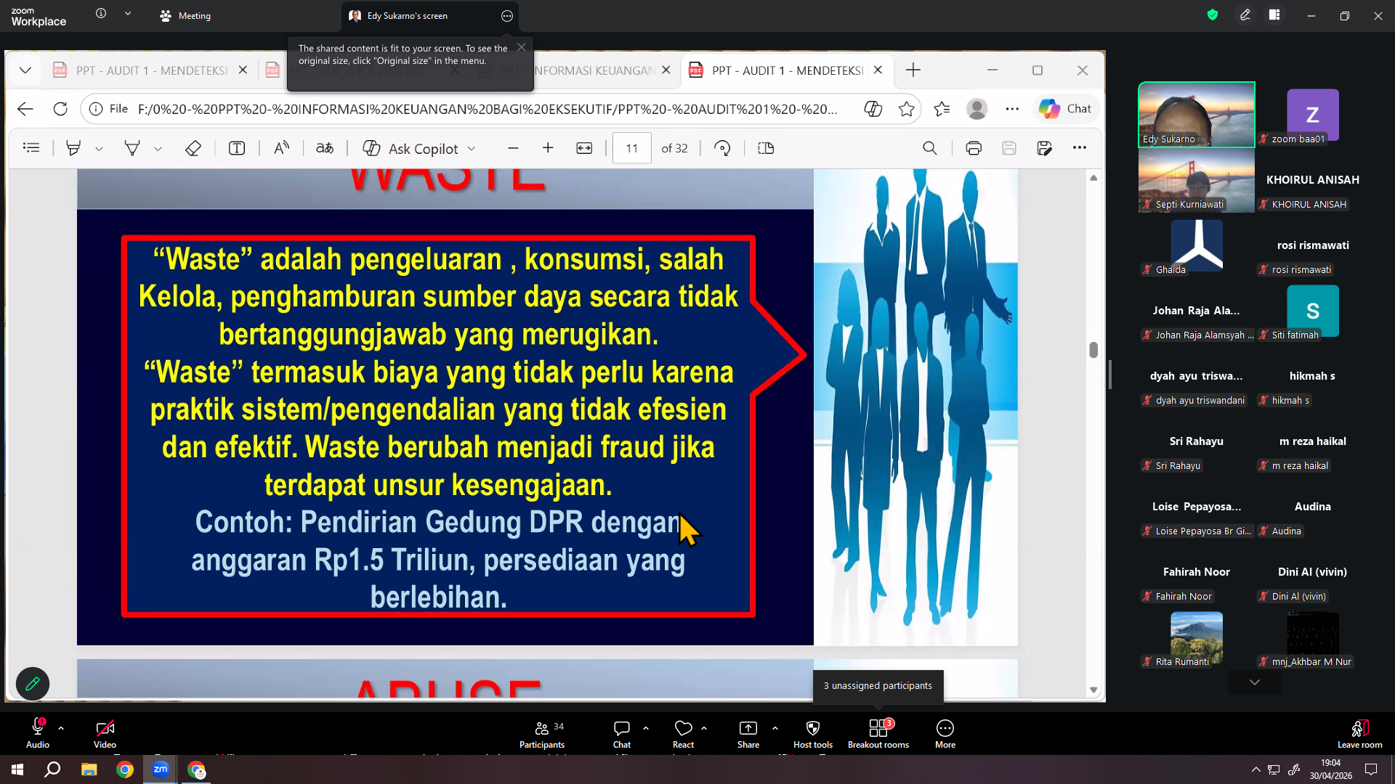Screen dimensions: 1395x784
Task: Add a text box to PDF
Action: [237, 148]
